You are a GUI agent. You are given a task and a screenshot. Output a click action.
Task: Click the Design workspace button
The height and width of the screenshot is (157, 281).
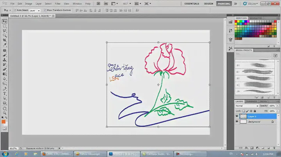(x=208, y=3)
